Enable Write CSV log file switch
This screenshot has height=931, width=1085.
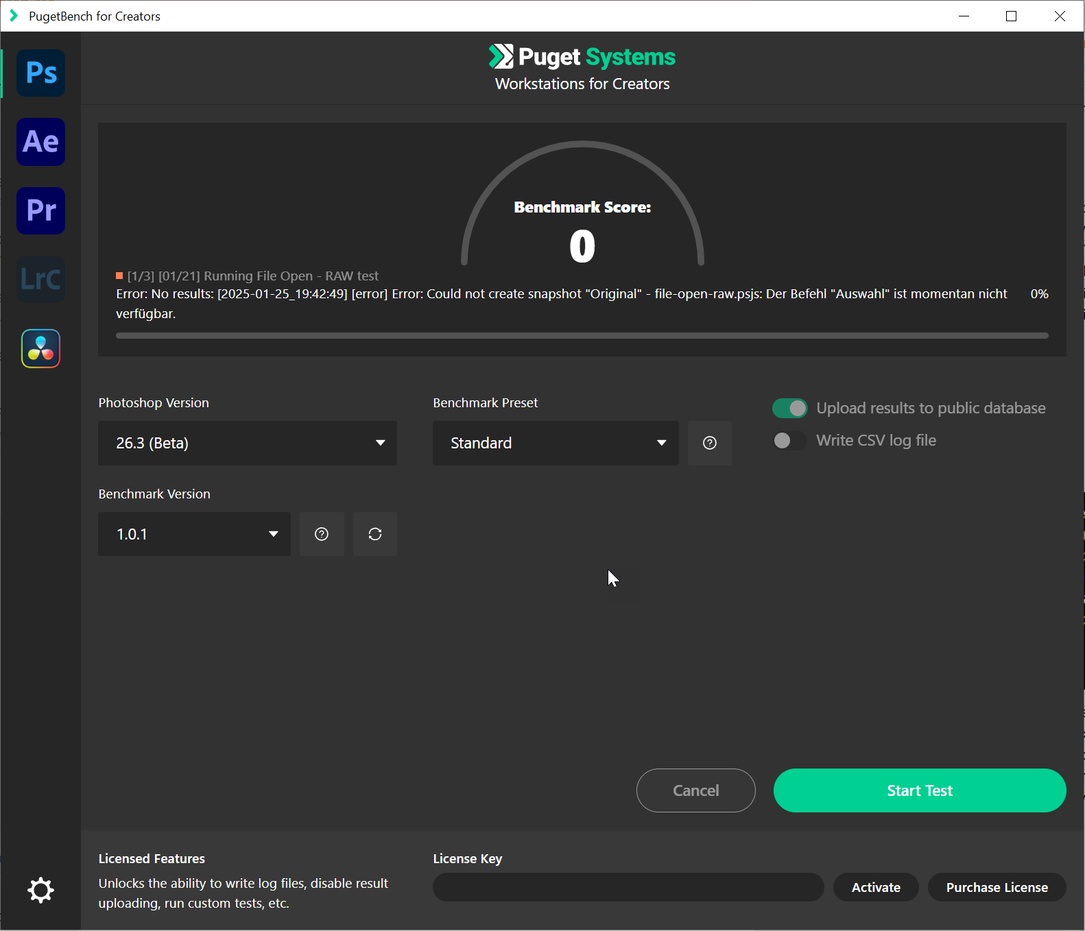790,440
